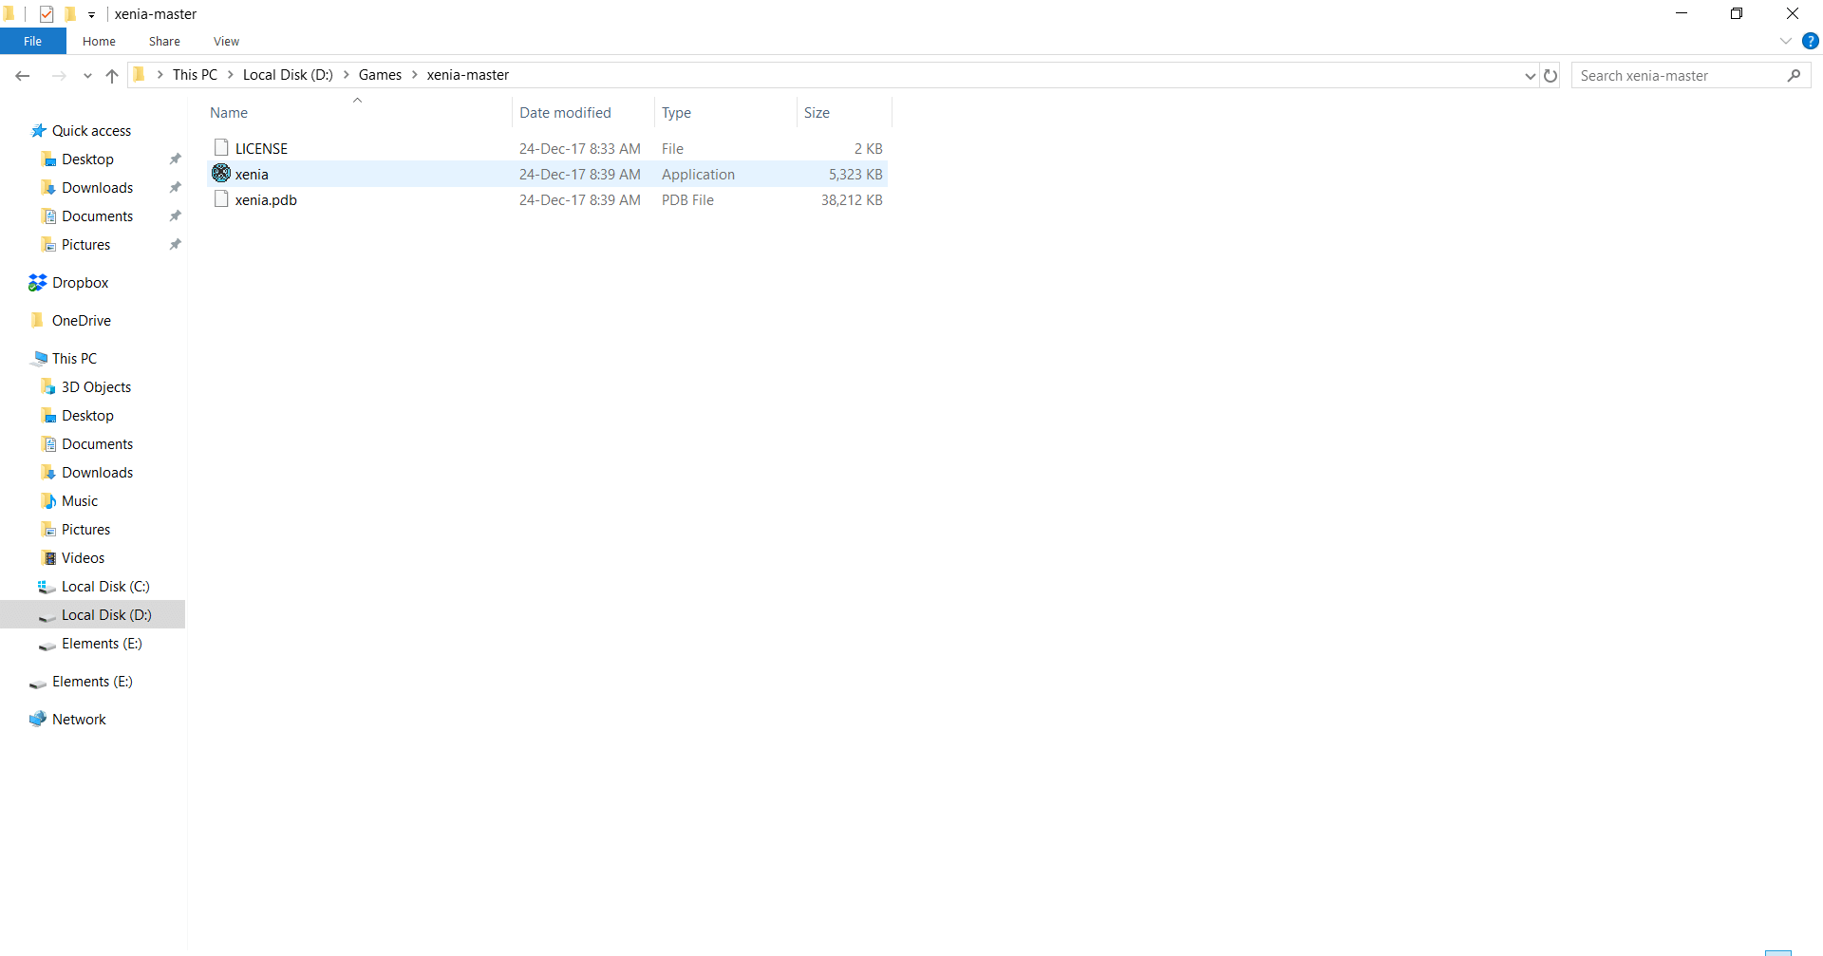Click chevron after Games in address path
The image size is (1823, 956).
click(x=414, y=75)
